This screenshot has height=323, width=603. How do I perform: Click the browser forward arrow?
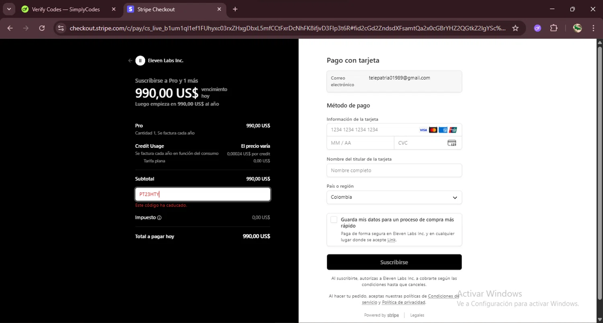pos(26,28)
